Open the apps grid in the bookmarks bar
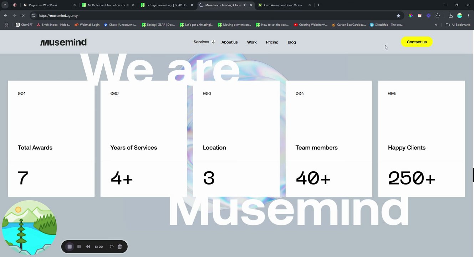474x257 pixels. 6,25
